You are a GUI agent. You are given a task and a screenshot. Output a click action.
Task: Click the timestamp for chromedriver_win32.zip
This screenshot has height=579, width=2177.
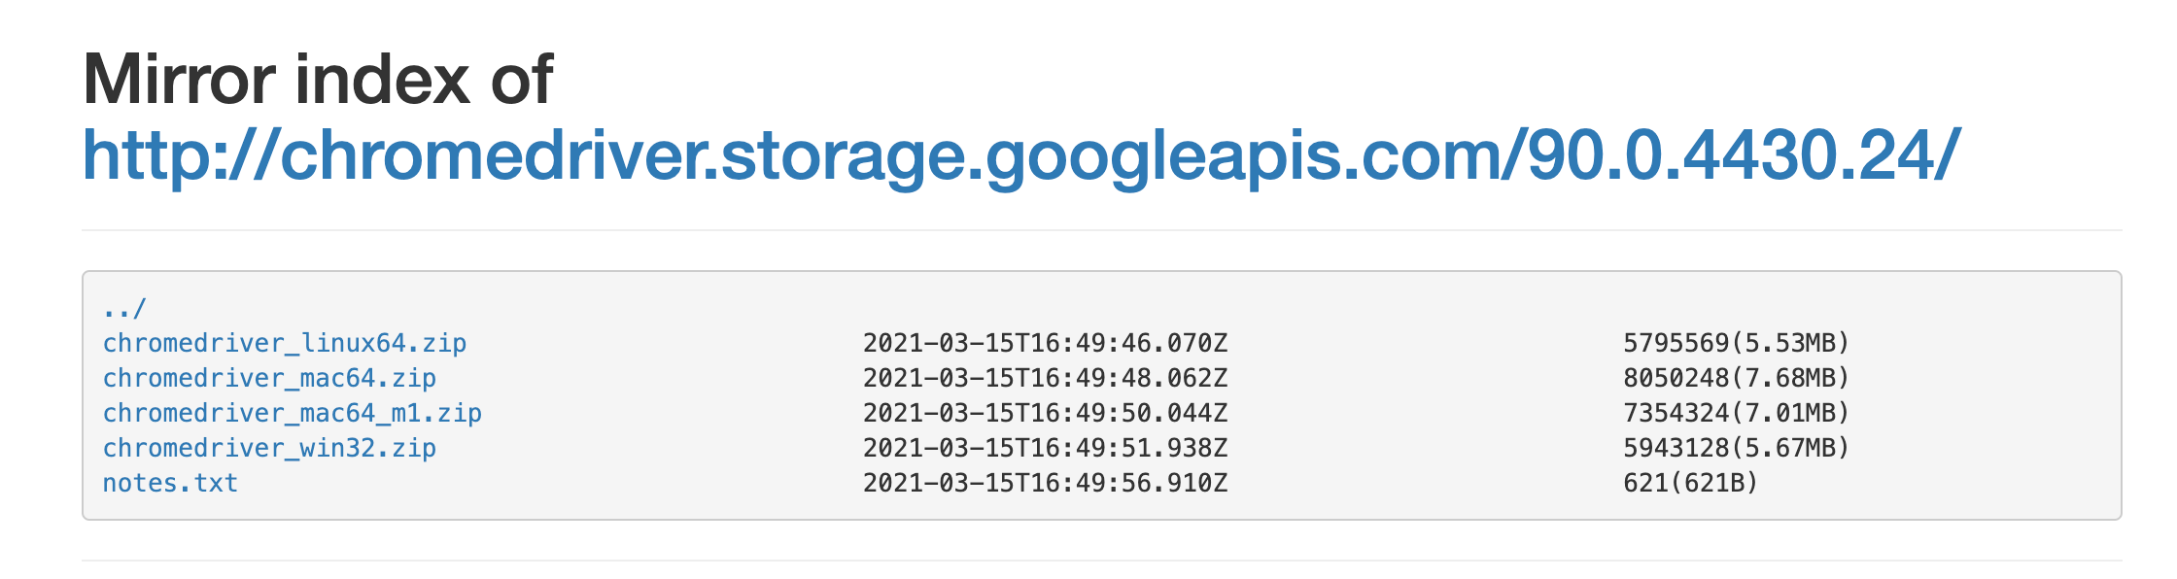pos(1046,447)
